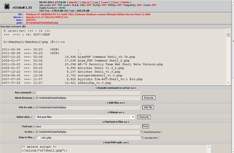
Task: Click the PHP version 5.3.6 value
Action: pyautogui.click(x=75, y=5)
